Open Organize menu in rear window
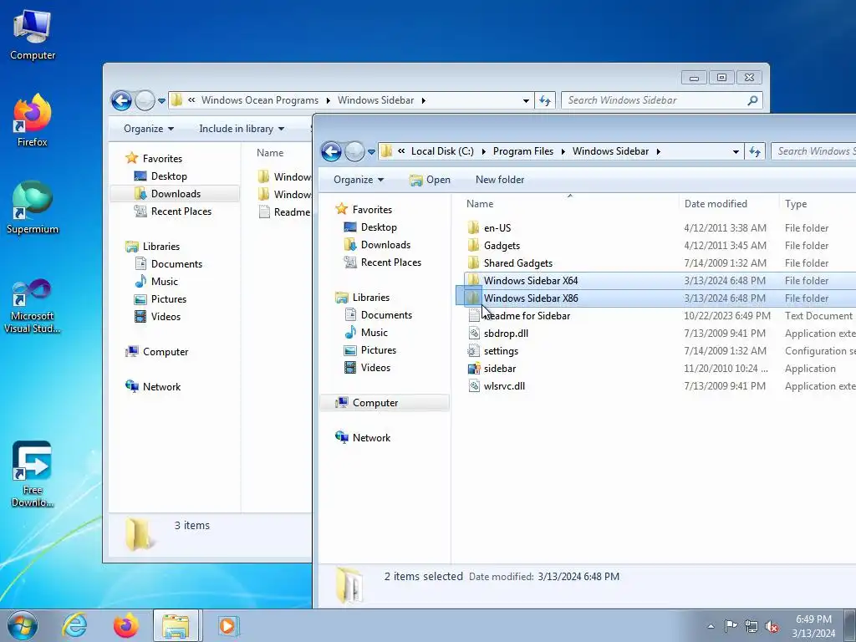856x642 pixels. tap(149, 129)
